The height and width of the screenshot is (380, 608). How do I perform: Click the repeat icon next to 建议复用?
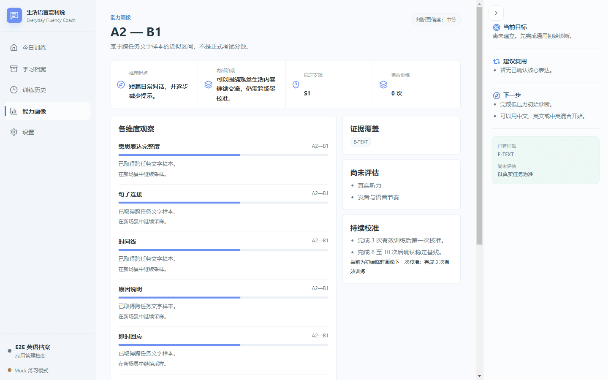point(497,62)
